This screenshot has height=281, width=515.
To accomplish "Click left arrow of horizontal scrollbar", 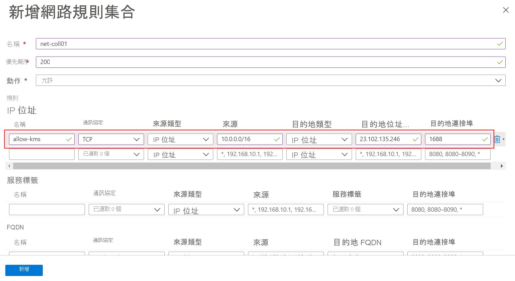I will point(9,166).
